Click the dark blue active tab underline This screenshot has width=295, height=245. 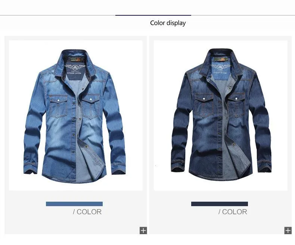click(x=153, y=15)
